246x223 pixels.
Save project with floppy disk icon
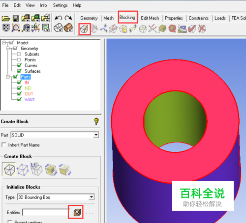(x=16, y=18)
